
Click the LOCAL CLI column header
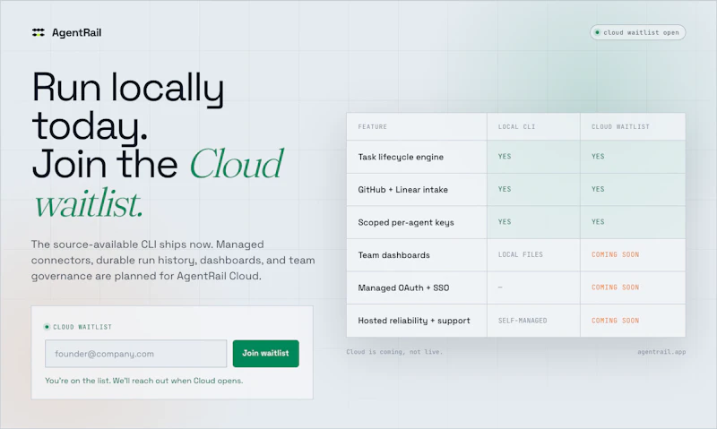[x=516, y=126]
